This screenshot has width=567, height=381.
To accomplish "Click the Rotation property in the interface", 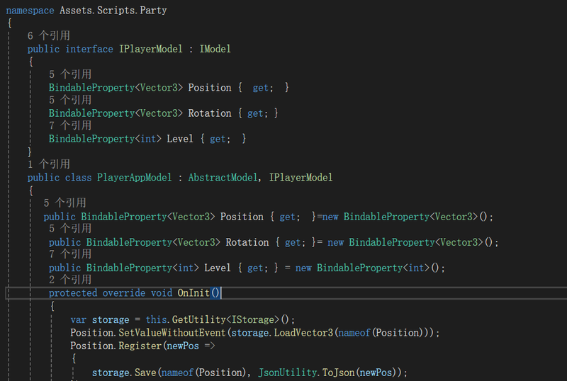I will coord(210,113).
